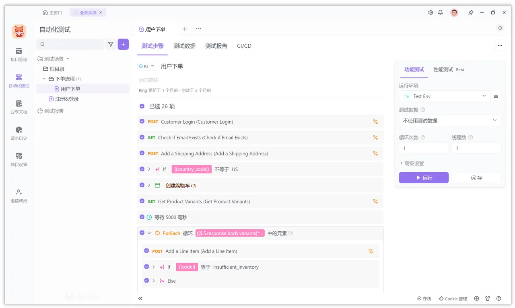
Task: Click the upload arrow icon in status bar
Action: click(x=476, y=298)
